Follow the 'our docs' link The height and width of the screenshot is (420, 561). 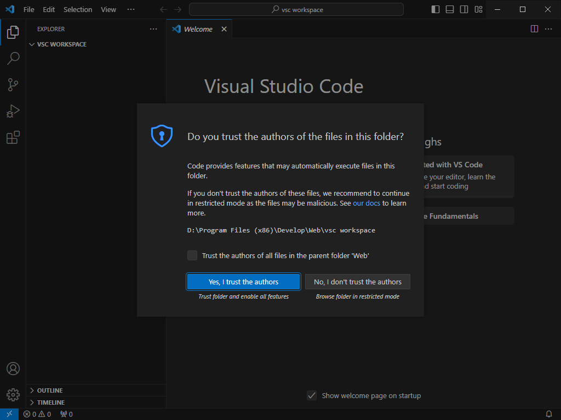pos(367,203)
